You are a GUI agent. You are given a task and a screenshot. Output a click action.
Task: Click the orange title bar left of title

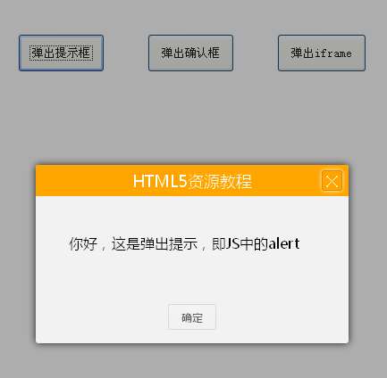[x=83, y=181]
